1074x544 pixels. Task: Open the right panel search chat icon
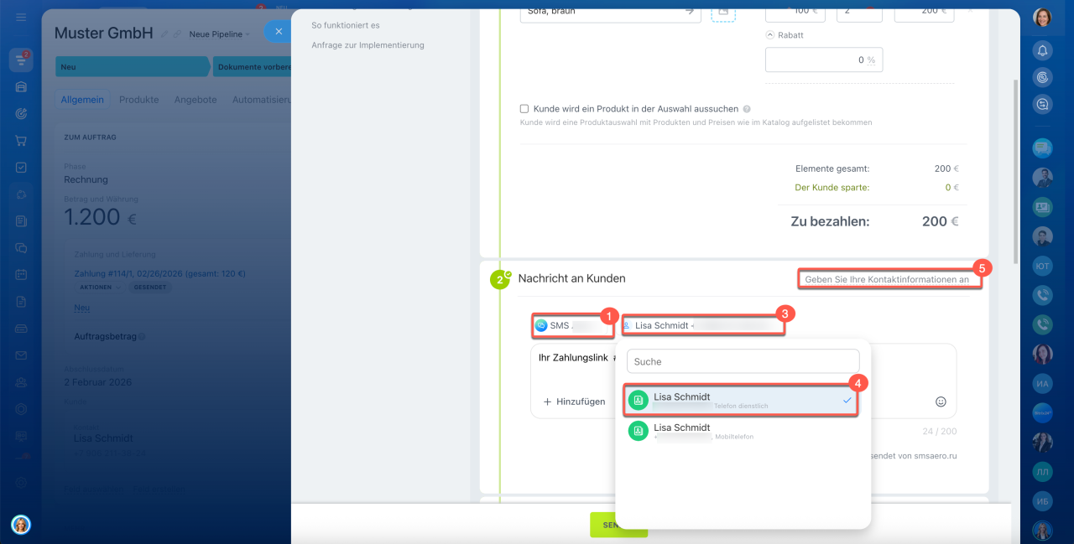1043,104
